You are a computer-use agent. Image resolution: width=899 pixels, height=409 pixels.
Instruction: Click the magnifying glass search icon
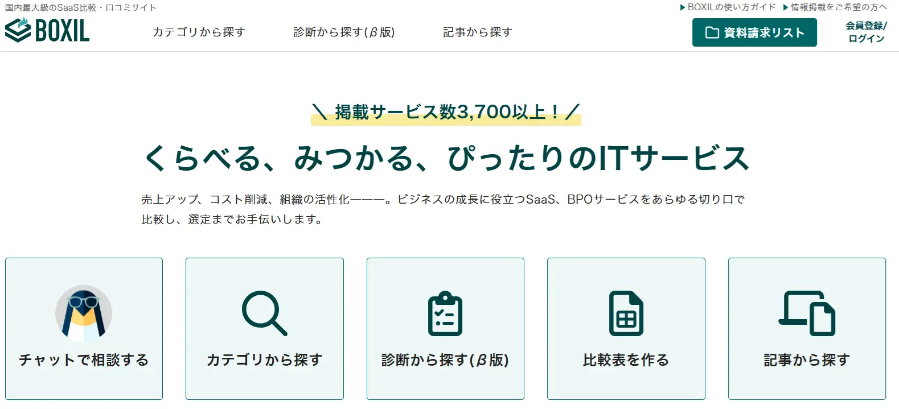point(264,313)
